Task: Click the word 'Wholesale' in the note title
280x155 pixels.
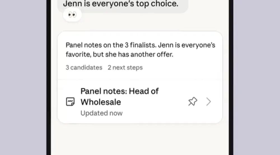Action: pyautogui.click(x=101, y=102)
